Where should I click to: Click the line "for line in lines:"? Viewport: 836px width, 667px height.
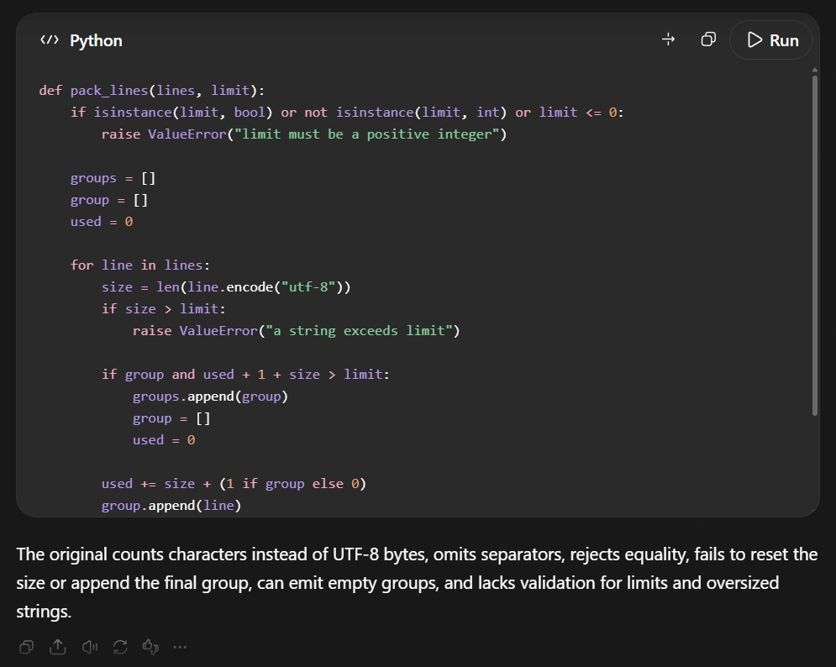pos(140,265)
